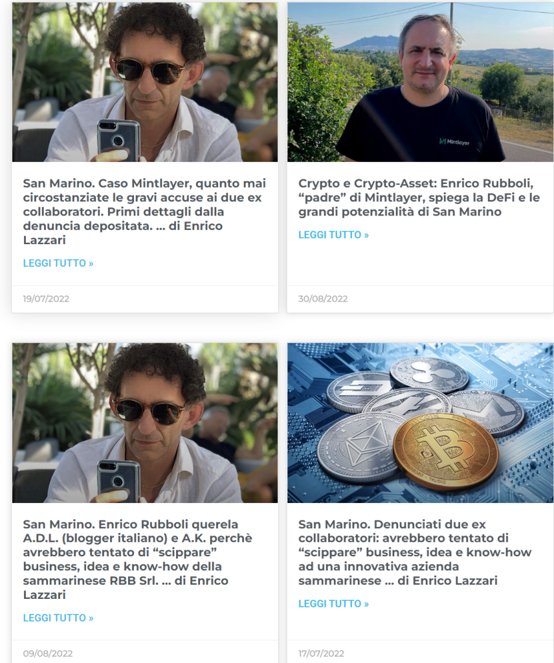Click the 17/07/2022 date label

tap(321, 653)
